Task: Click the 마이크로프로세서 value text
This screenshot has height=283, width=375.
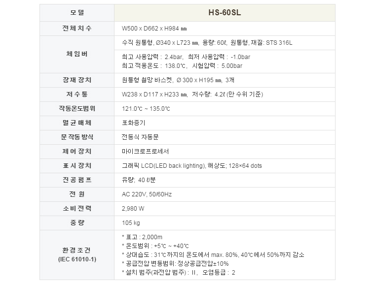Action: pos(146,151)
